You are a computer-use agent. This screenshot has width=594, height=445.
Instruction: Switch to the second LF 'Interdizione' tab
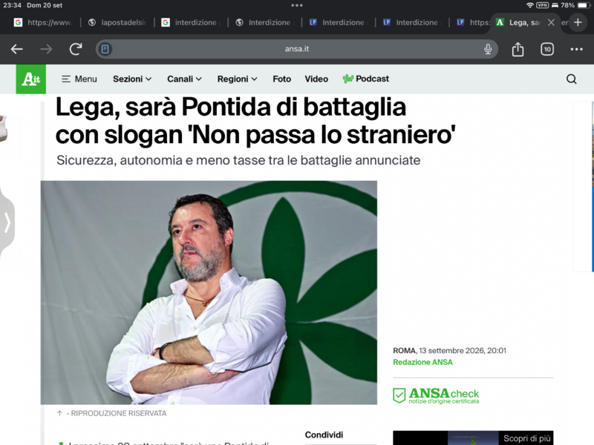point(412,23)
